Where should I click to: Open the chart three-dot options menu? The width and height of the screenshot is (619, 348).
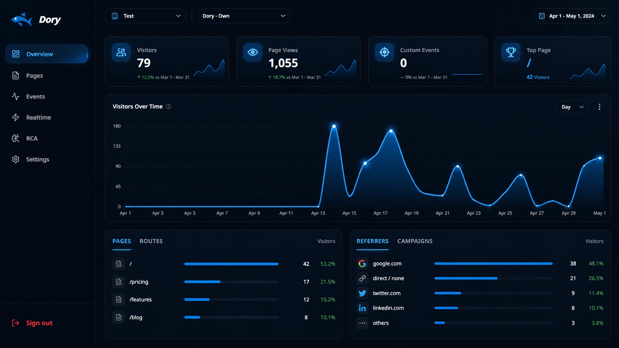click(x=599, y=107)
